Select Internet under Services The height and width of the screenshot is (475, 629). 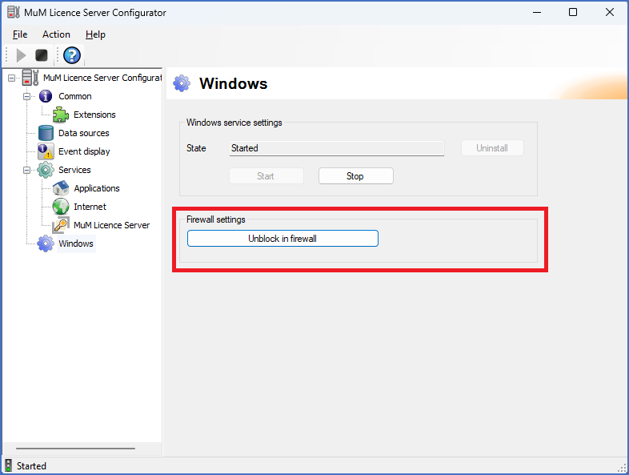90,207
